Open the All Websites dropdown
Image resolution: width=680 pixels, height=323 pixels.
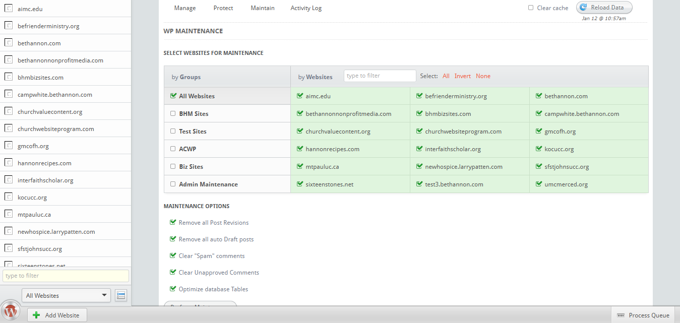pyautogui.click(x=66, y=295)
